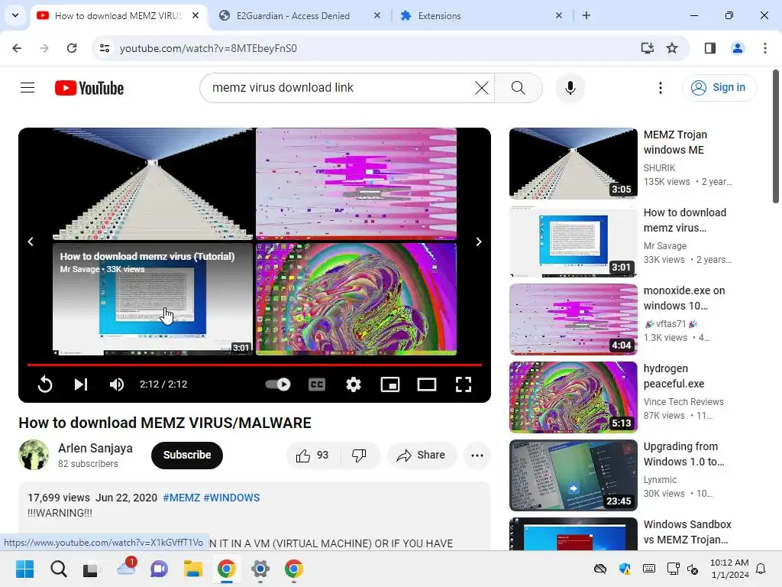Screen dimensions: 782x587
Task: Enter full screen mode
Action: [464, 384]
